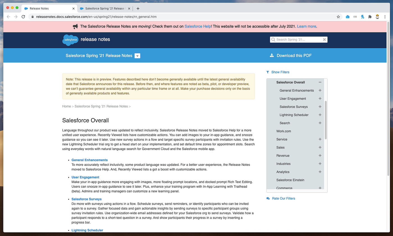Click the Show Filters link
Image resolution: width=393 pixels, height=236 pixels.
pos(280,72)
